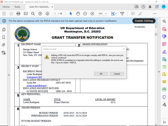The height and width of the screenshot is (126, 168).
Task: Open the Page Thumbnails panel
Action: click(x=4, y=29)
